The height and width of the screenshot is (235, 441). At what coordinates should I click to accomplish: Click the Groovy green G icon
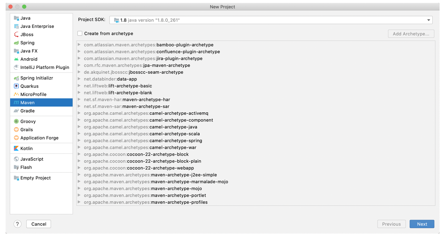click(x=16, y=121)
